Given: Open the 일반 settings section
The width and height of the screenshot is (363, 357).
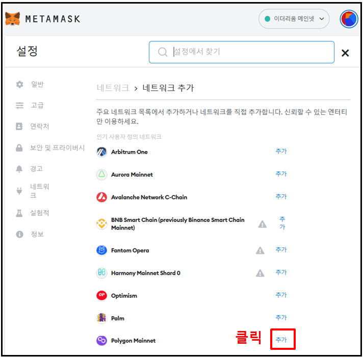Looking at the screenshot, I should pyautogui.click(x=37, y=84).
